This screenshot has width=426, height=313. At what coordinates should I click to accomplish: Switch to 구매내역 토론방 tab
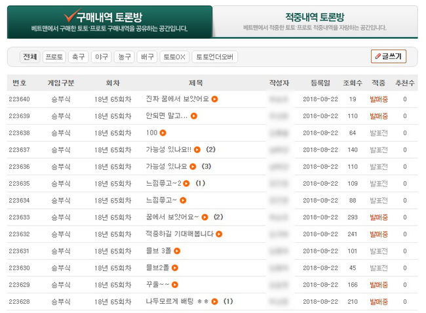pos(109,22)
